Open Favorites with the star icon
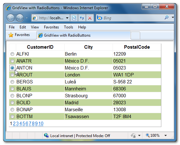This screenshot has width=180, height=145. coord(11,35)
